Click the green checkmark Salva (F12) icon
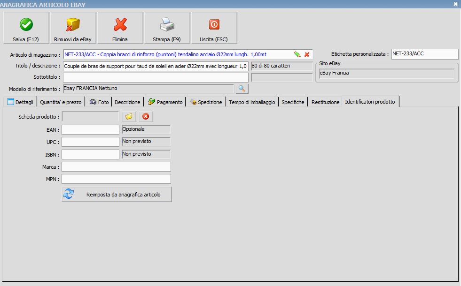The height and width of the screenshot is (286, 461). pyautogui.click(x=26, y=24)
